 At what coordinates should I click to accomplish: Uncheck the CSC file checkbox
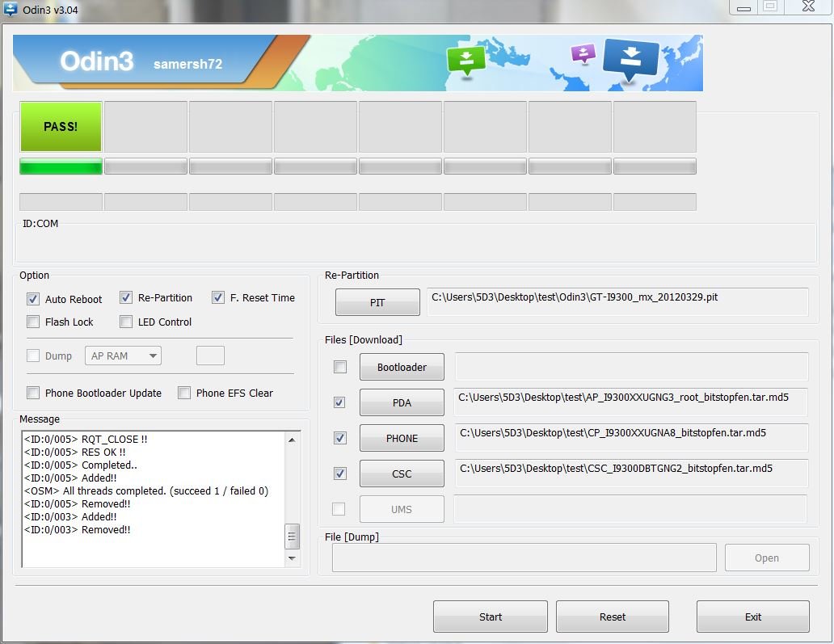point(340,474)
